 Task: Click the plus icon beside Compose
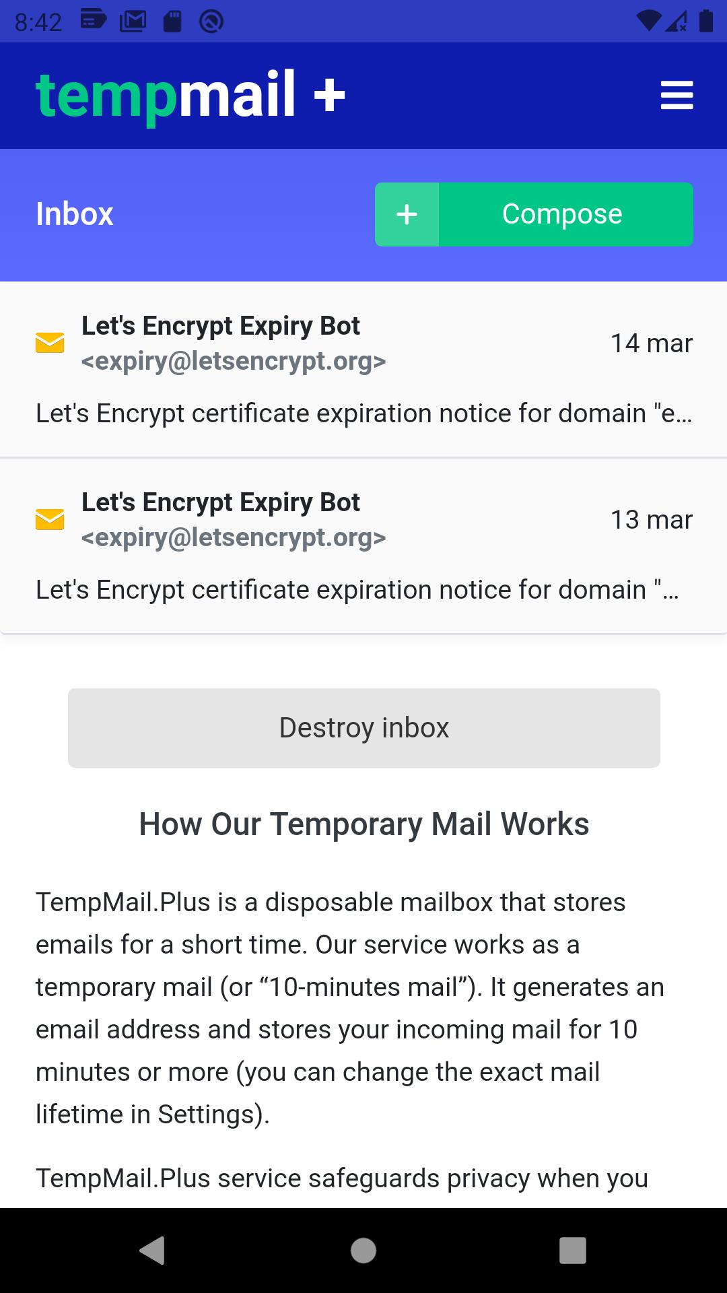407,214
